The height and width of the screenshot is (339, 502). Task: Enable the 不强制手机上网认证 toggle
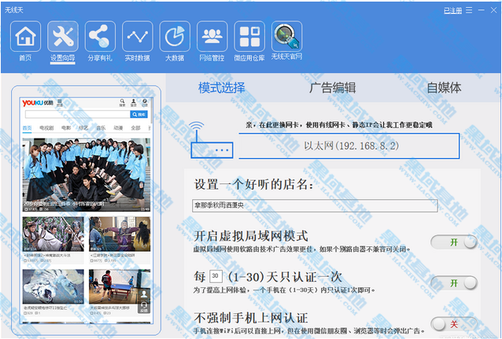(453, 323)
